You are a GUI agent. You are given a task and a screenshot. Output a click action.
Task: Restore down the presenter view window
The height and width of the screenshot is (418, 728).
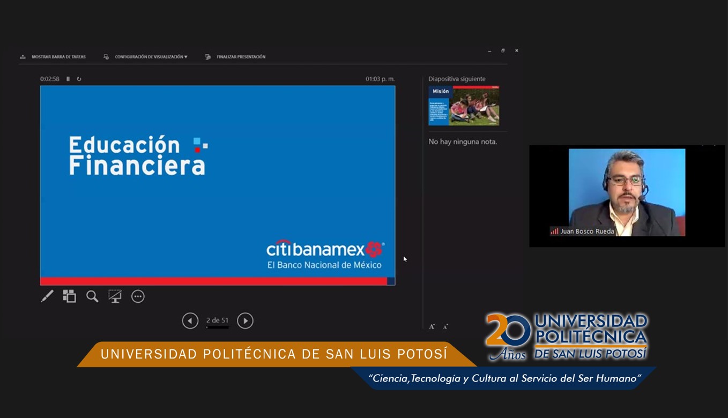tap(503, 50)
